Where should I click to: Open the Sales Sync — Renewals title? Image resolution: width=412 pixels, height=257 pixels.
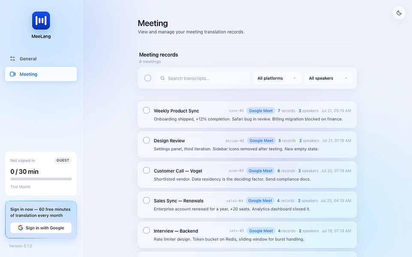pyautogui.click(x=179, y=200)
